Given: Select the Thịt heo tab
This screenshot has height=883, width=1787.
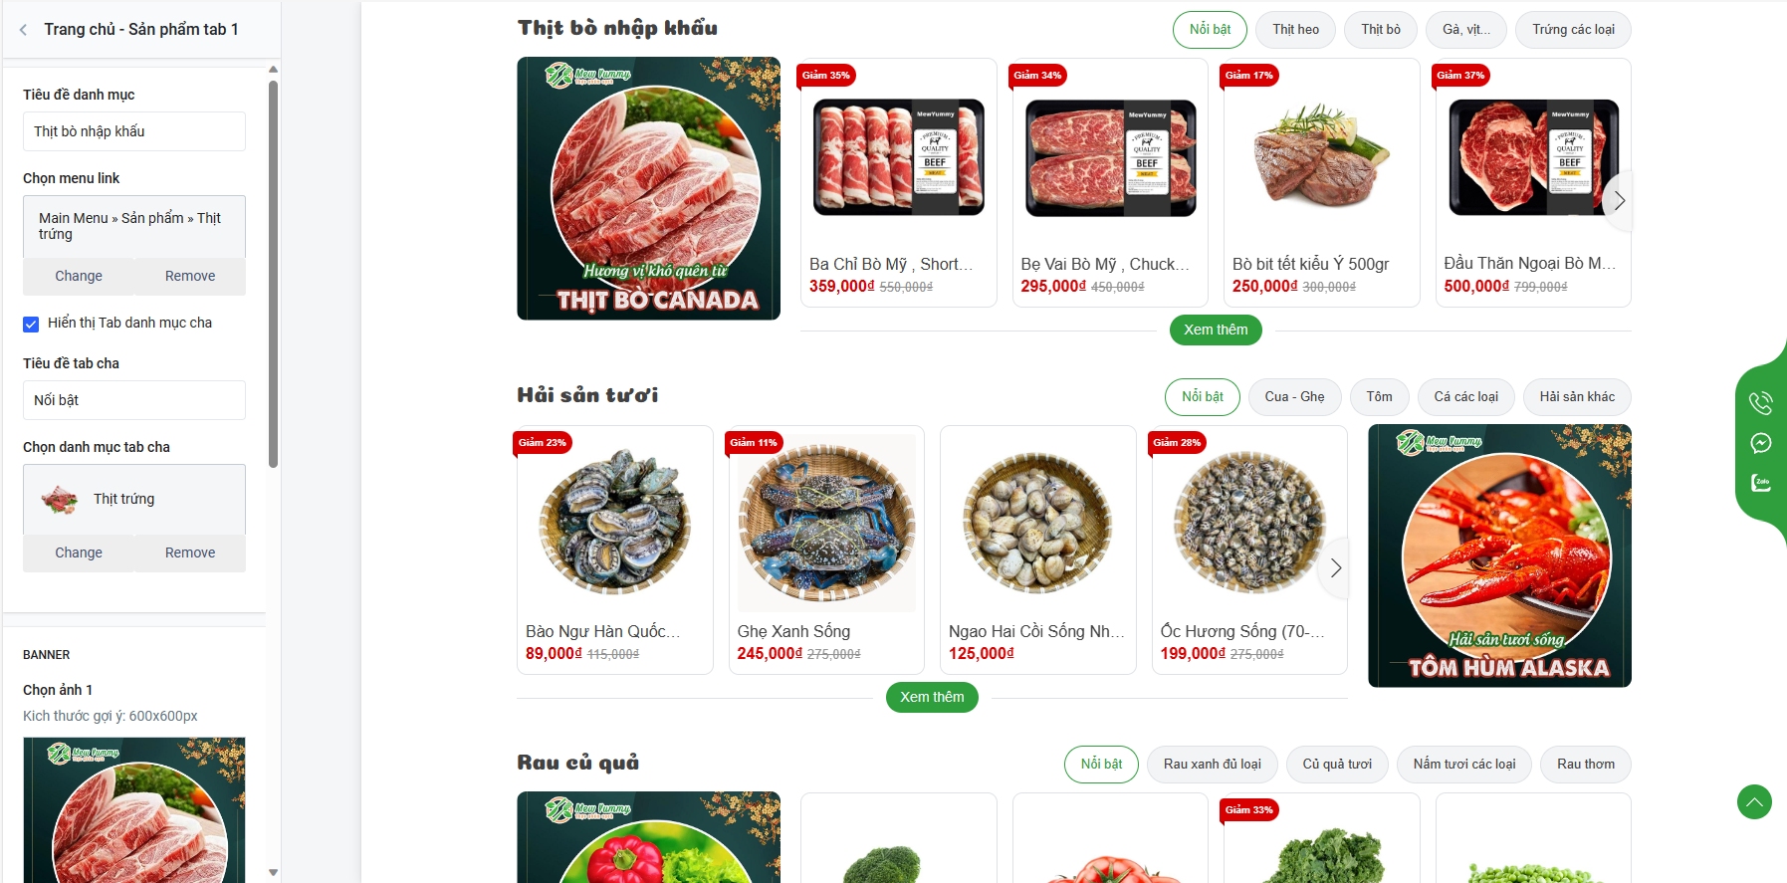Looking at the screenshot, I should coord(1295,30).
